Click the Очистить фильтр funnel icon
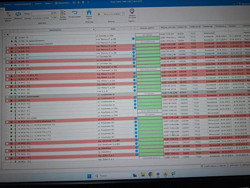This screenshot has height=188, width=250. [x=8, y=15]
